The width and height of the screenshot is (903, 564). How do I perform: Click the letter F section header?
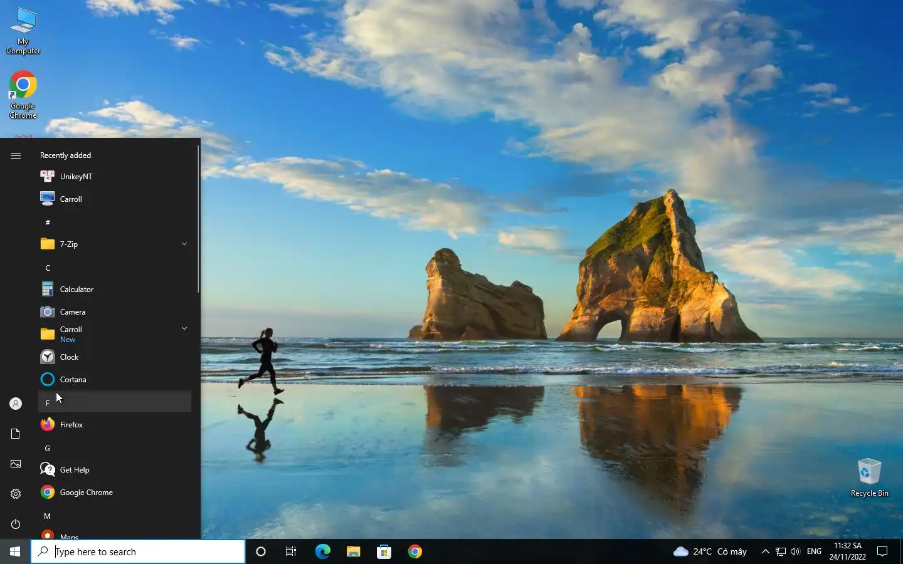[115, 402]
